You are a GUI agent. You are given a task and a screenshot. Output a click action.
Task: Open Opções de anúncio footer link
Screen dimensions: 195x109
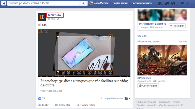pos(170,105)
